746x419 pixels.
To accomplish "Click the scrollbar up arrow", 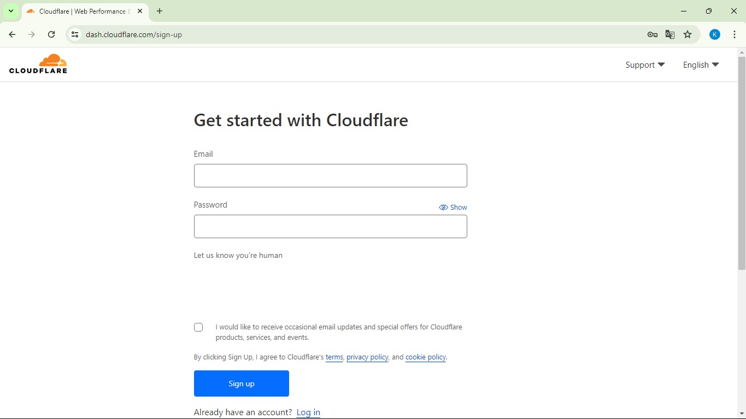I will tap(742, 52).
